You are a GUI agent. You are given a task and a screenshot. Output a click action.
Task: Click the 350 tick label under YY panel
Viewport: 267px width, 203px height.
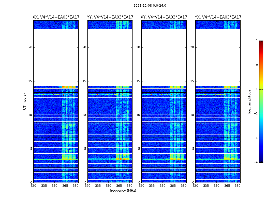click(109, 186)
